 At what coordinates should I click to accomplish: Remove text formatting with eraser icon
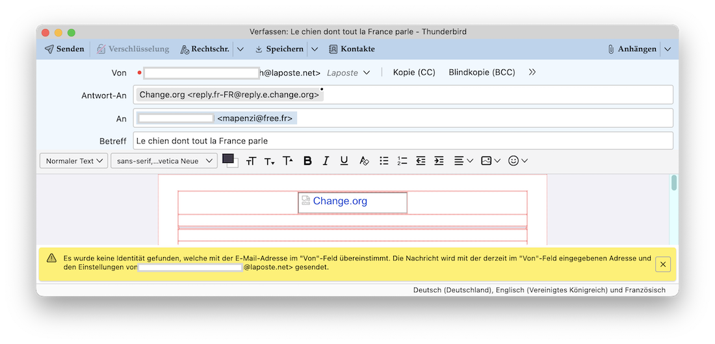click(x=364, y=161)
